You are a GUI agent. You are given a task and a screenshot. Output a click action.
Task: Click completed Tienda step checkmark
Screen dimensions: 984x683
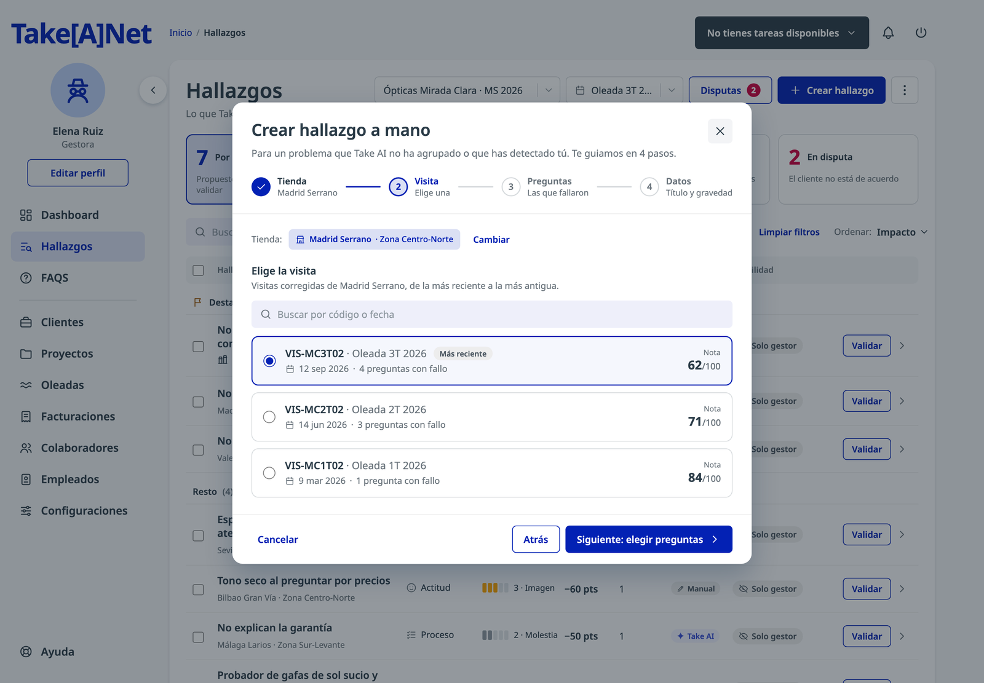261,187
